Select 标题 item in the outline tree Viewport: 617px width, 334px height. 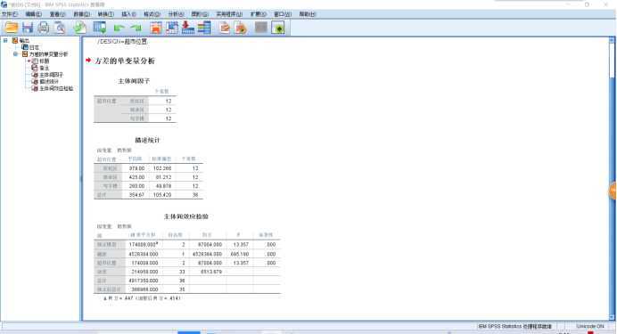pos(44,61)
